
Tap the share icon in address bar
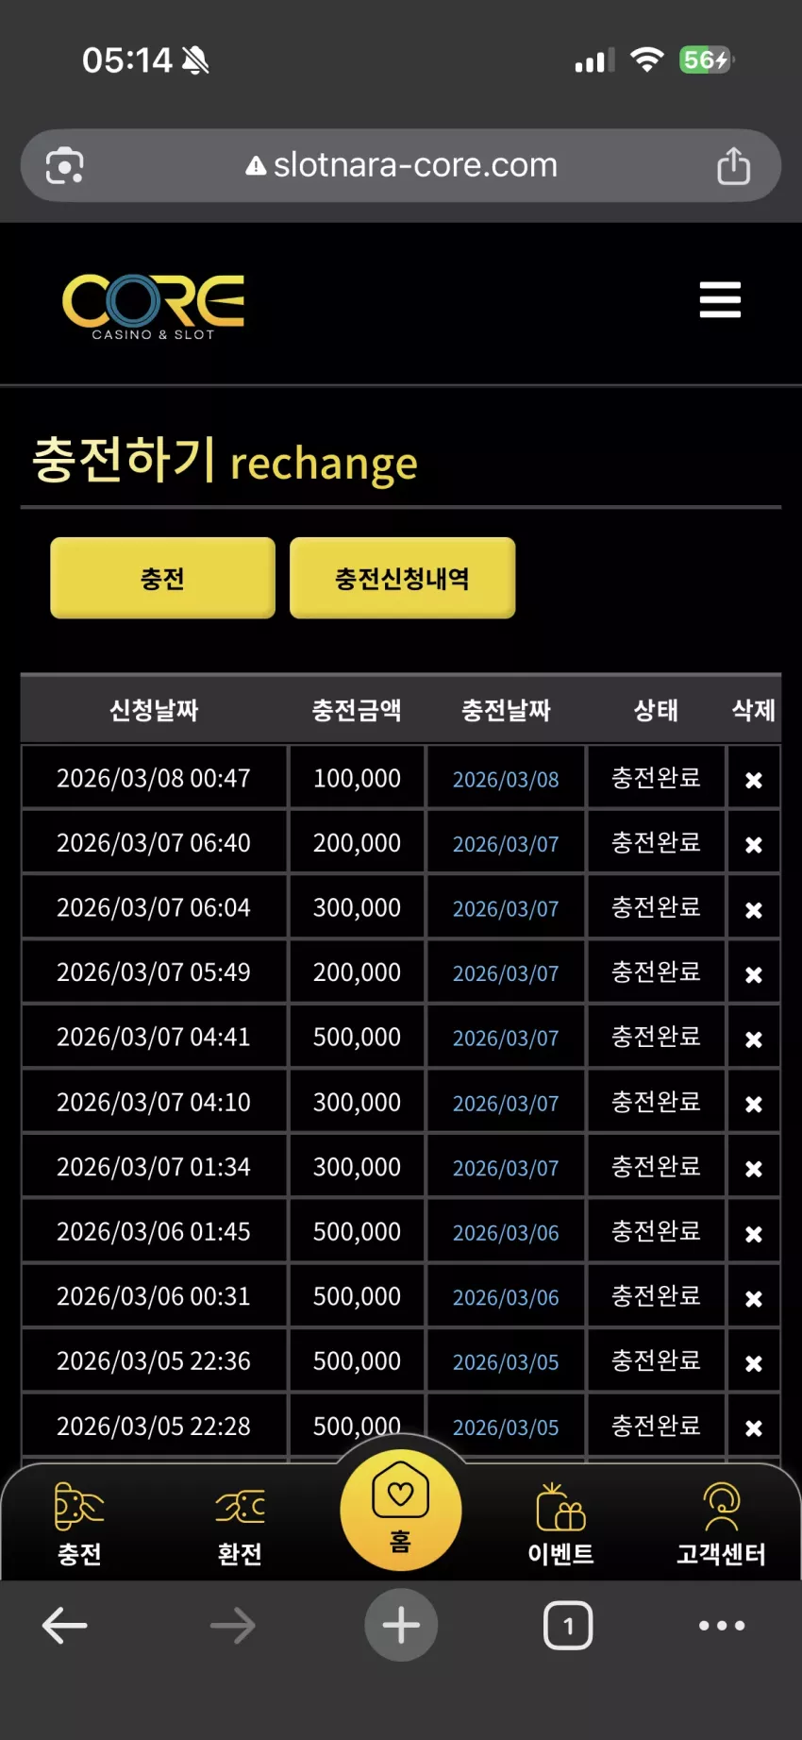point(733,165)
